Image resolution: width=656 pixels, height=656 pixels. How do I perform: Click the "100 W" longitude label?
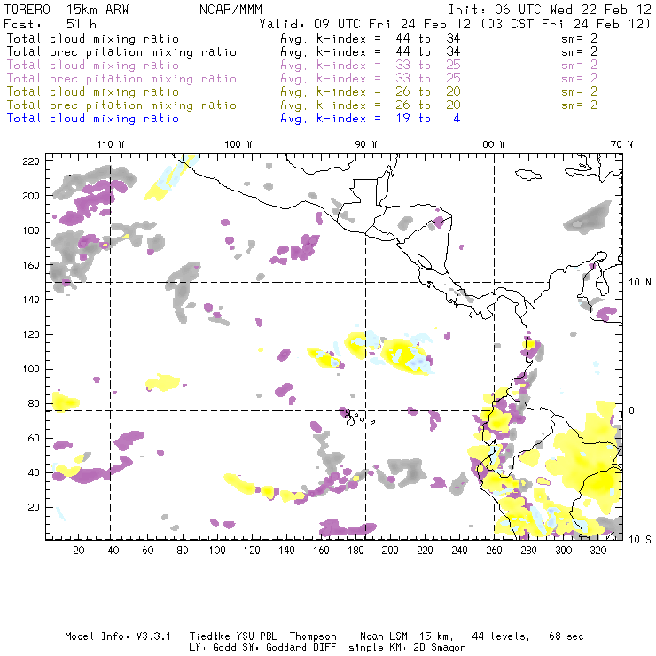238,144
